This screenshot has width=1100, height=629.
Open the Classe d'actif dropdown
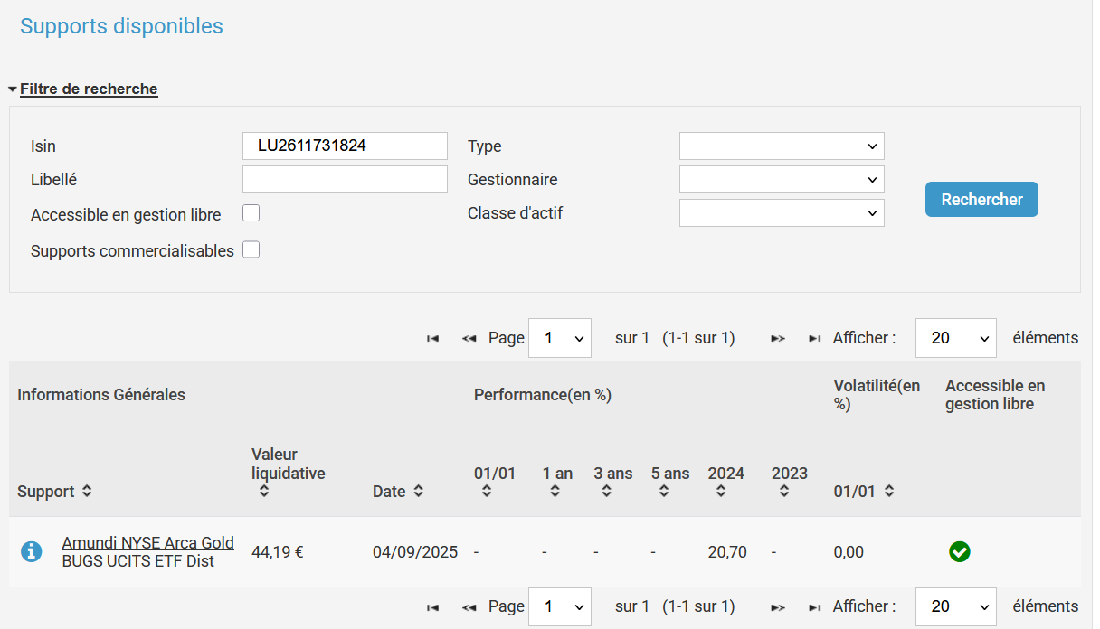(x=782, y=213)
